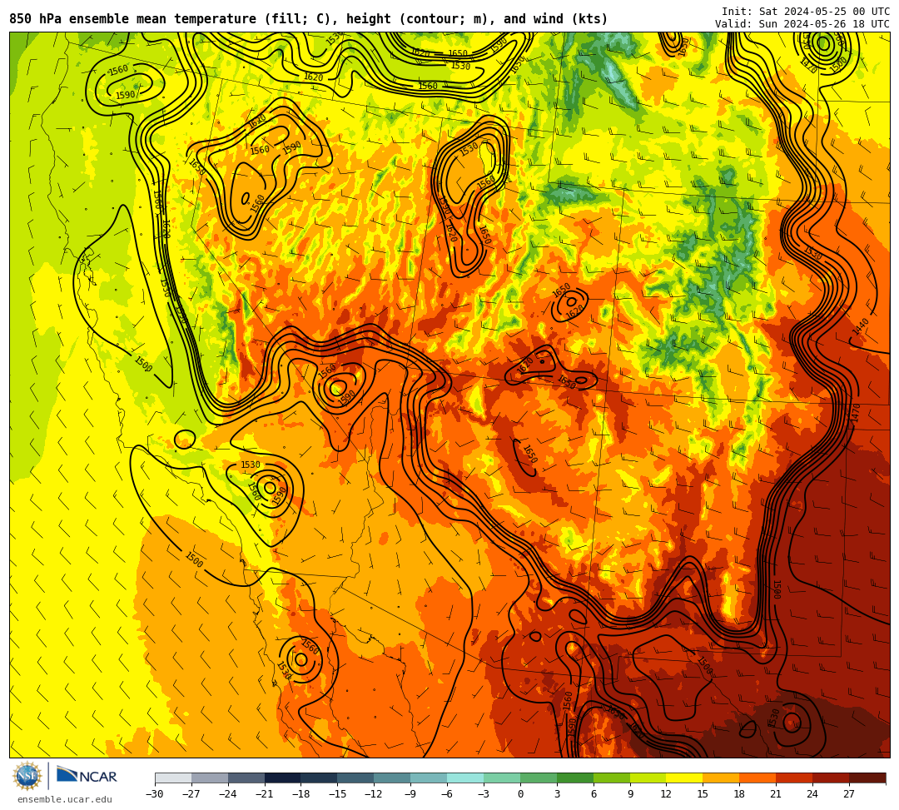Click the 0 colorbar tick label
Screen dimensions: 899x810
pyautogui.click(x=520, y=794)
